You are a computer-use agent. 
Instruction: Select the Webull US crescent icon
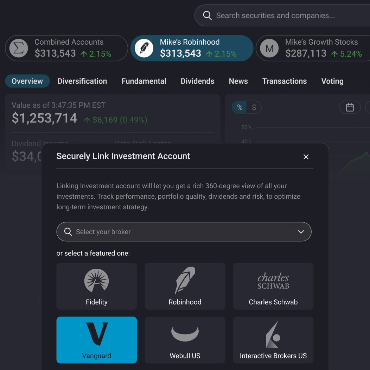pyautogui.click(x=185, y=333)
